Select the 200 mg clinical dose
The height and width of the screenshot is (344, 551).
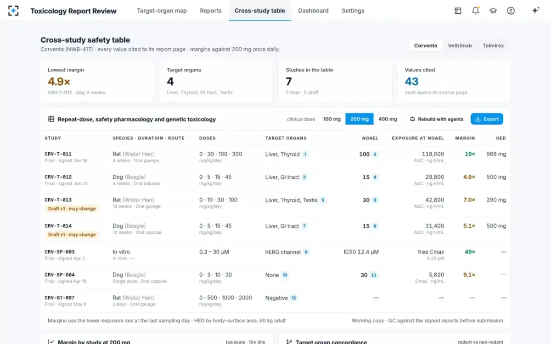[x=360, y=119]
